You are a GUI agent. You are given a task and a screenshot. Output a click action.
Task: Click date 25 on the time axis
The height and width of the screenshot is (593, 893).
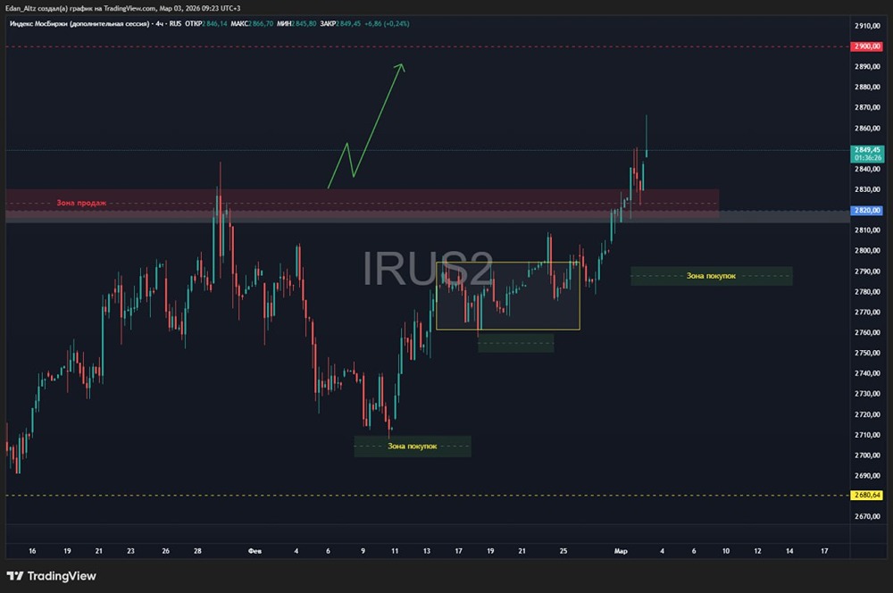point(563,551)
